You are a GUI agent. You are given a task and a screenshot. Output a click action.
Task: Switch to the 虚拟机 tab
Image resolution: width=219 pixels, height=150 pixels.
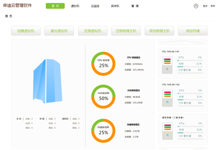pos(75,6)
